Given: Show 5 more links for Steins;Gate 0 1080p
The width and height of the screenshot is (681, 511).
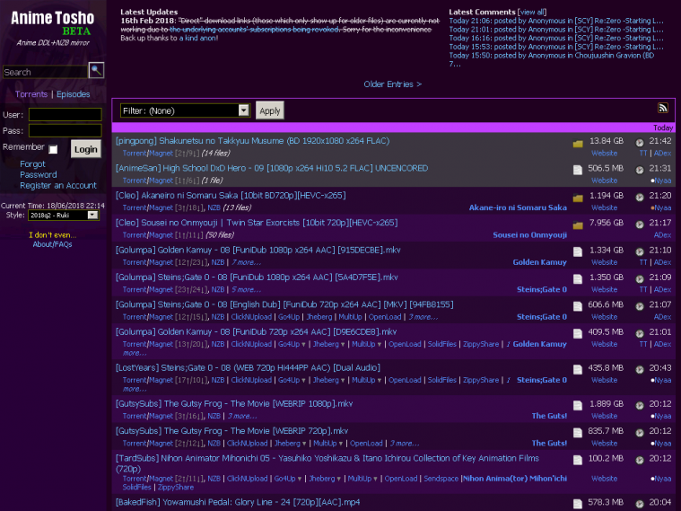Looking at the screenshot, I should click(x=246, y=290).
